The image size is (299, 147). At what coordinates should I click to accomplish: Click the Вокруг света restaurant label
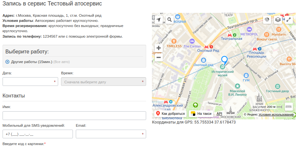(x=267, y=39)
